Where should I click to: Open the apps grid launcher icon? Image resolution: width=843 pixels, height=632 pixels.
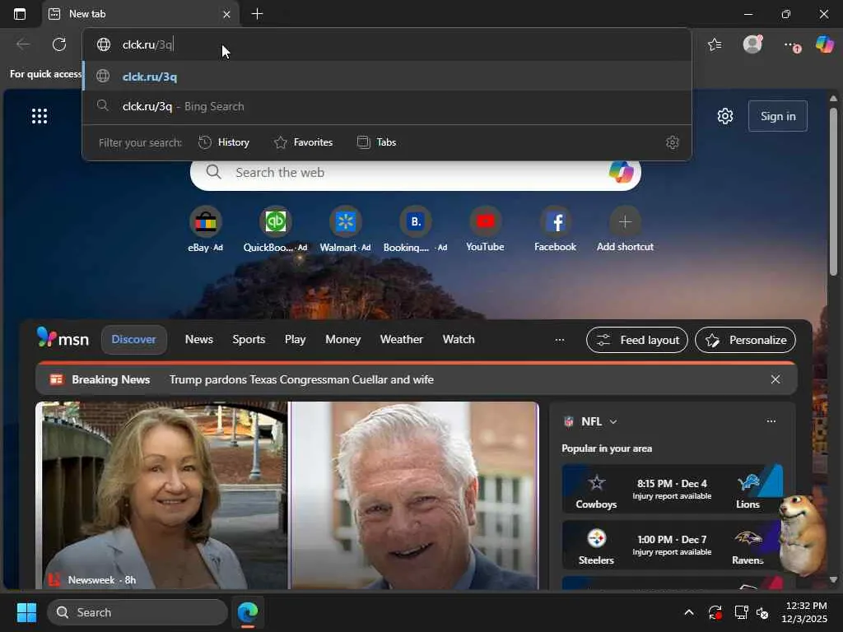pyautogui.click(x=40, y=116)
